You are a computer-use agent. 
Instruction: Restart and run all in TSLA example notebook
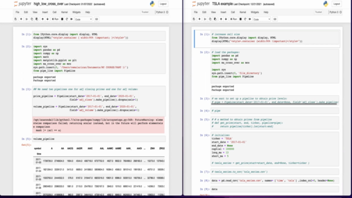point(250,19)
